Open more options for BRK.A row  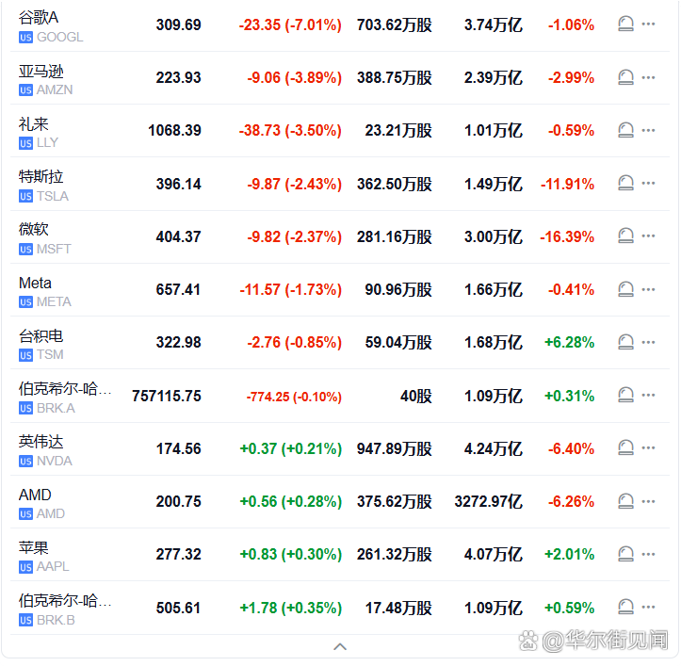click(648, 395)
